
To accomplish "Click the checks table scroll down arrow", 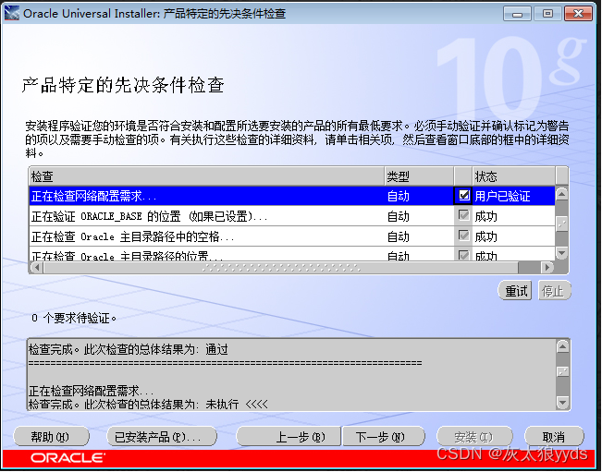I will click(561, 253).
